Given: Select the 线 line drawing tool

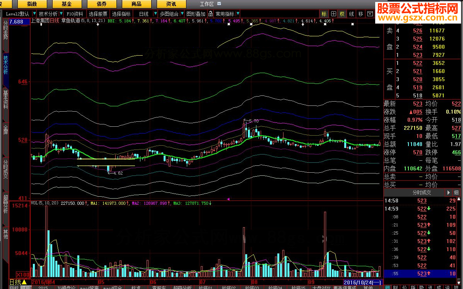Looking at the screenshot, I should (x=351, y=14).
